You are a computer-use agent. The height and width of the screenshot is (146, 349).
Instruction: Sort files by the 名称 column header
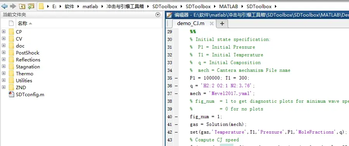(25, 23)
